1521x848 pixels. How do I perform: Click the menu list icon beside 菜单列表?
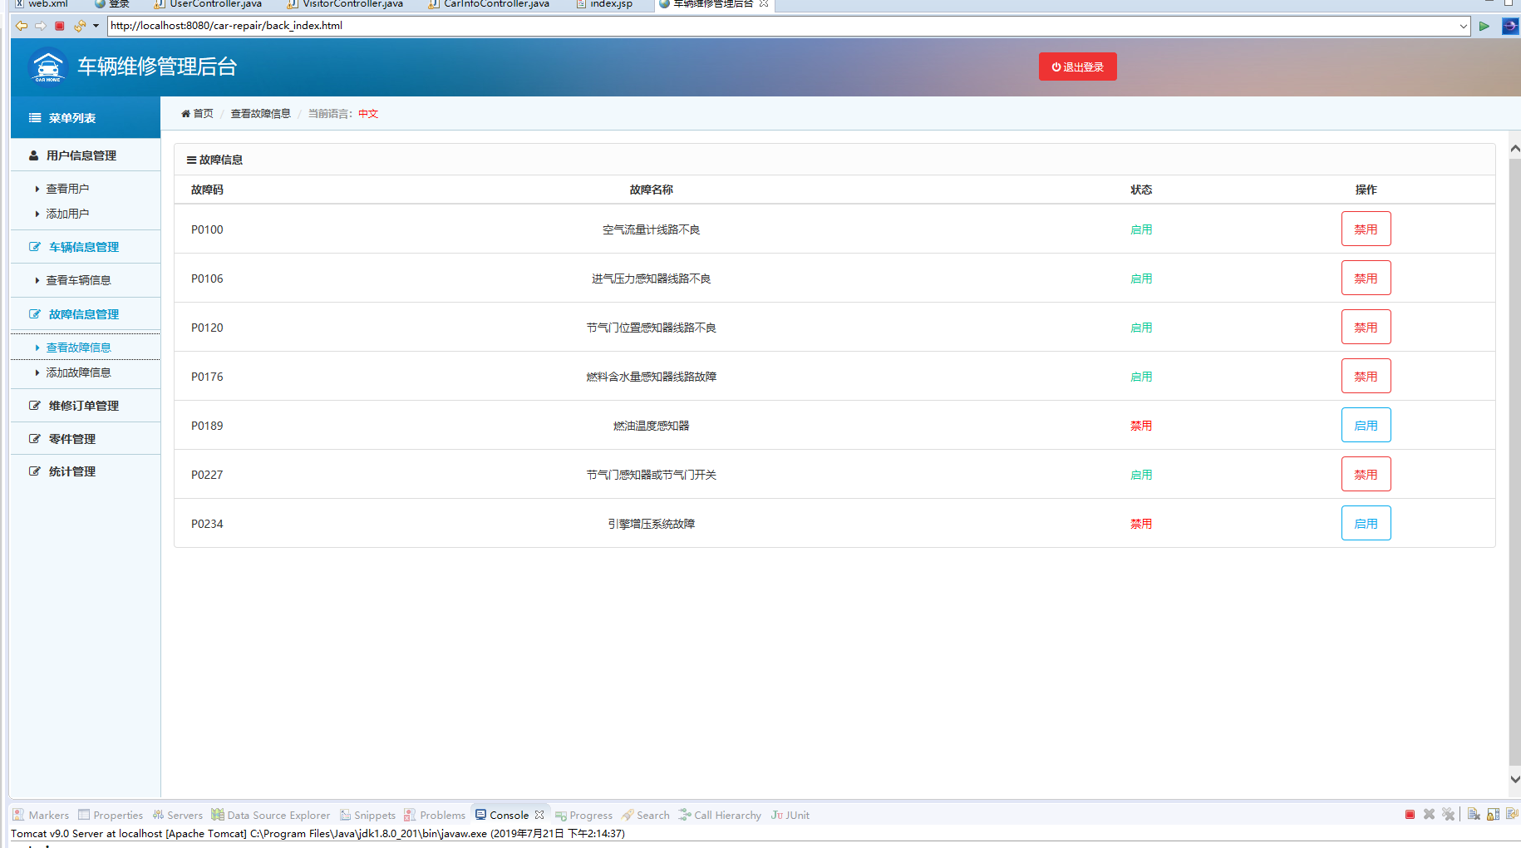[x=33, y=117]
